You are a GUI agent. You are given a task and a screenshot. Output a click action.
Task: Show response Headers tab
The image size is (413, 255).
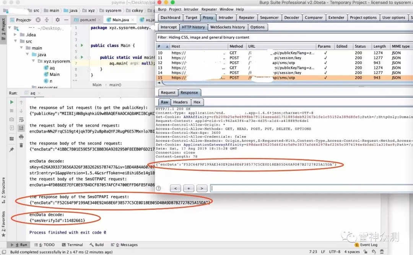pos(180,102)
